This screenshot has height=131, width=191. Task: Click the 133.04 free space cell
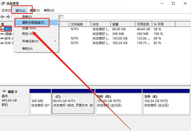[143, 38]
